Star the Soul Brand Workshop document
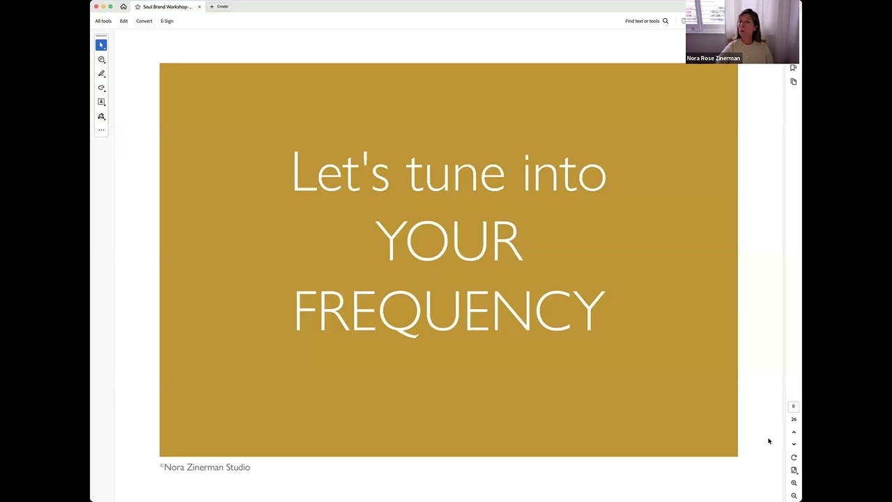Image resolution: width=892 pixels, height=502 pixels. pyautogui.click(x=138, y=6)
